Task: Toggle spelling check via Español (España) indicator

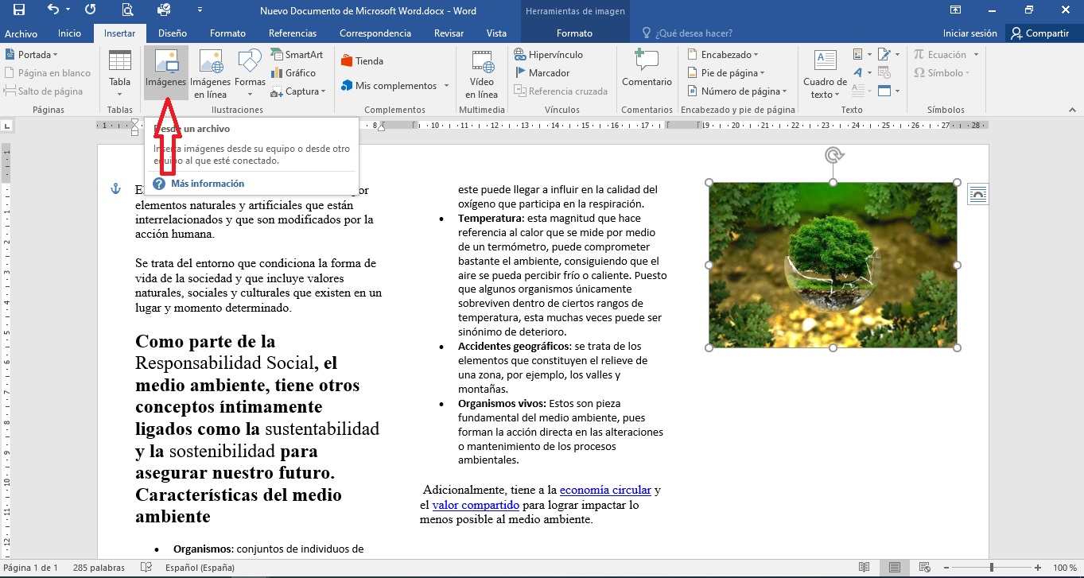Action: (x=200, y=567)
